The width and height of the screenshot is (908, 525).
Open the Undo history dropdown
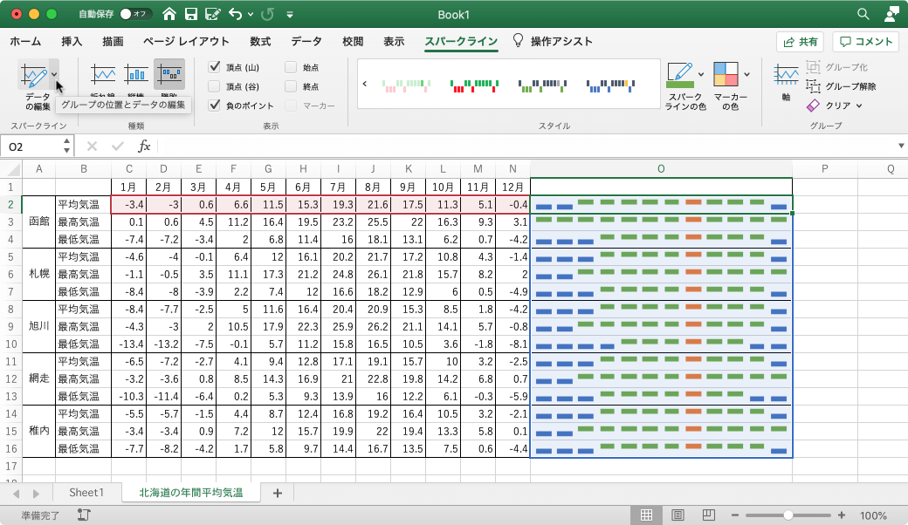[x=251, y=14]
